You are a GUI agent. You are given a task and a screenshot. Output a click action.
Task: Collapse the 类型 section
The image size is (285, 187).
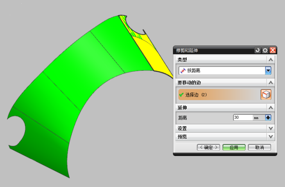271,60
